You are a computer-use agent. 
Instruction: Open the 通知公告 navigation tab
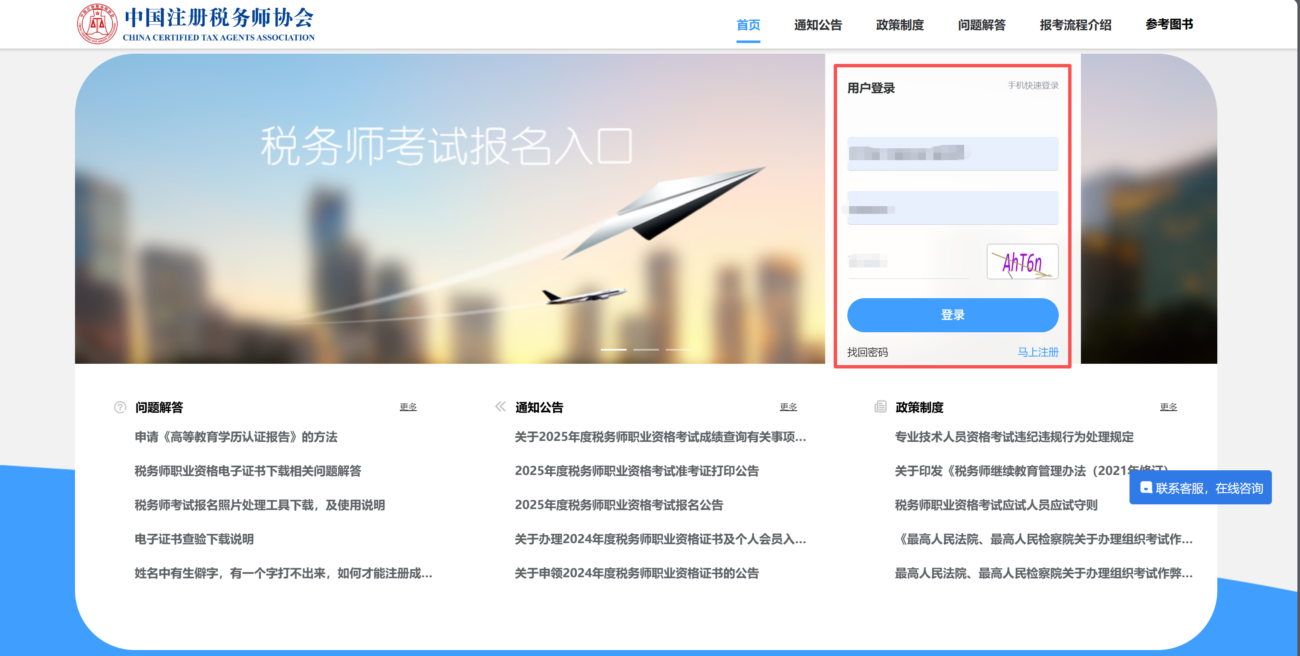(818, 25)
